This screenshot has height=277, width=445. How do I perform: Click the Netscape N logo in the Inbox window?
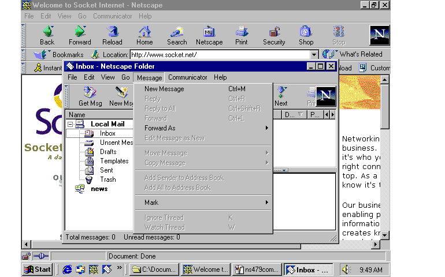tap(326, 96)
